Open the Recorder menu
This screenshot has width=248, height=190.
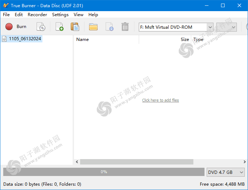[37, 14]
